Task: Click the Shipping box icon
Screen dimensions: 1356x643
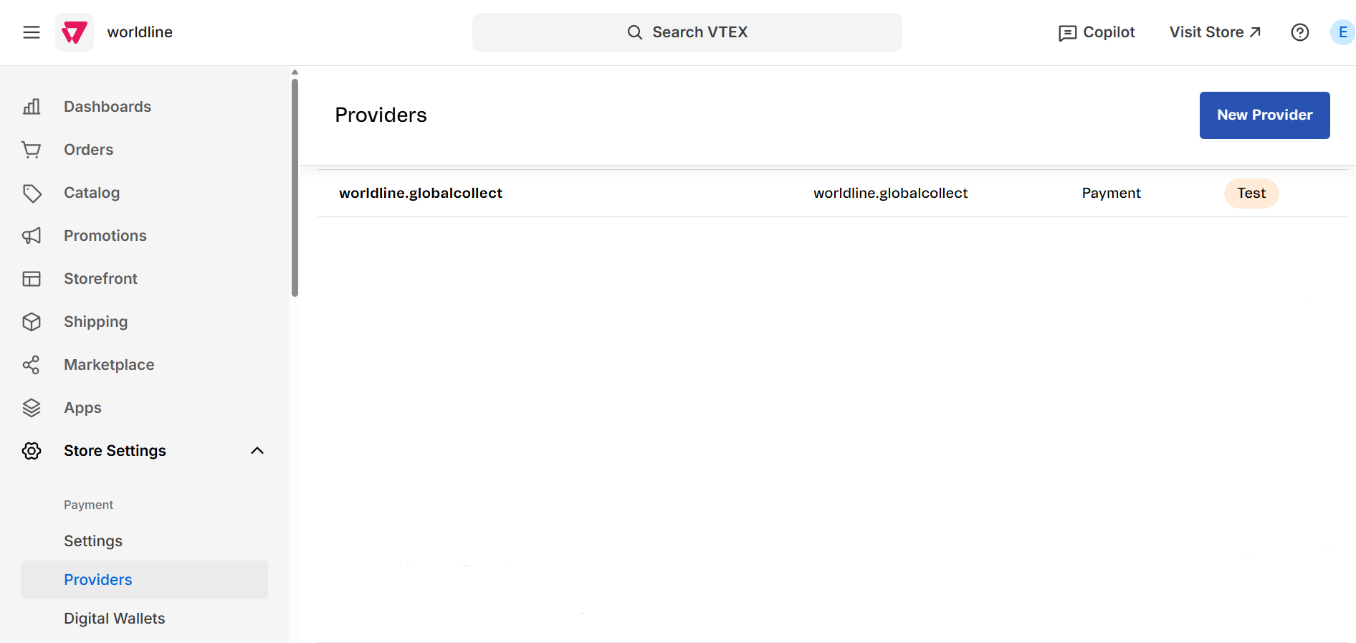Action: coord(32,321)
